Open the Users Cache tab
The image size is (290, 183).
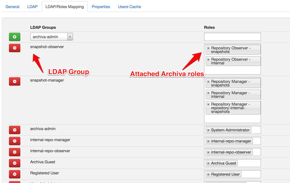[x=129, y=7]
